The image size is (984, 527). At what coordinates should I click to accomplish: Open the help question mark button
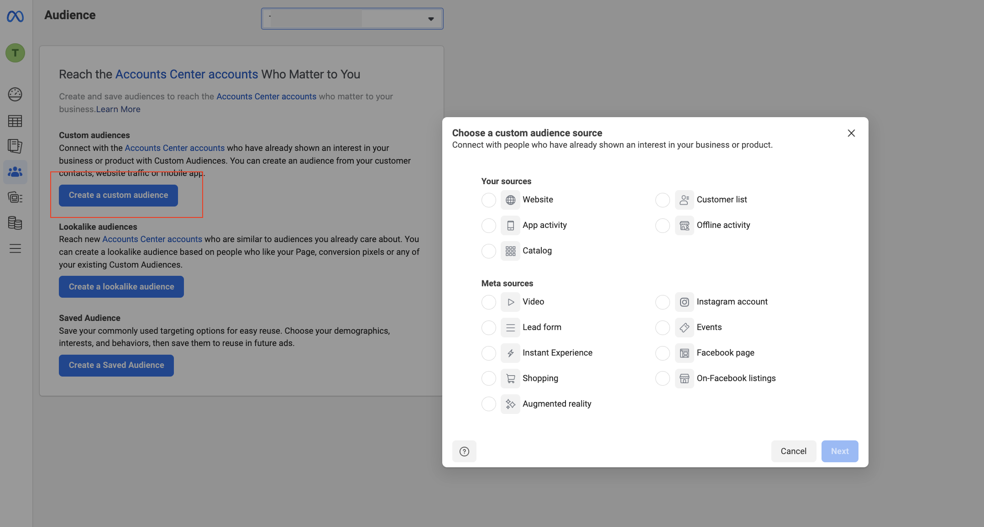(464, 451)
